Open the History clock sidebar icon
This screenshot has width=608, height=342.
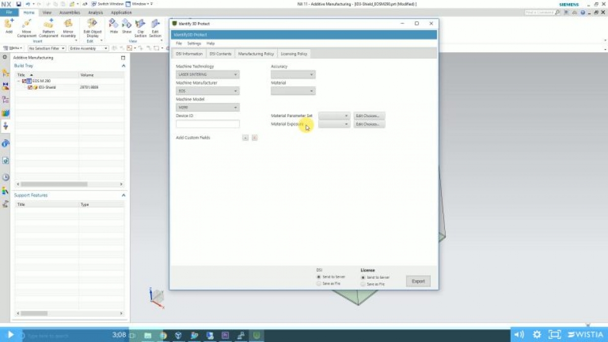(6, 177)
